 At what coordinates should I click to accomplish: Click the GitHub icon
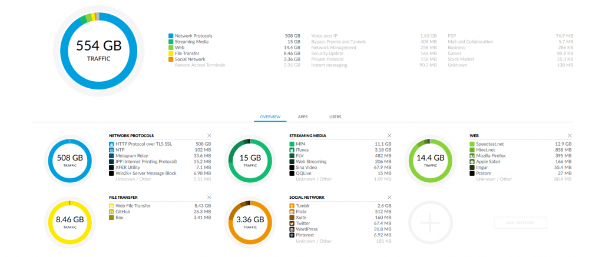111,212
